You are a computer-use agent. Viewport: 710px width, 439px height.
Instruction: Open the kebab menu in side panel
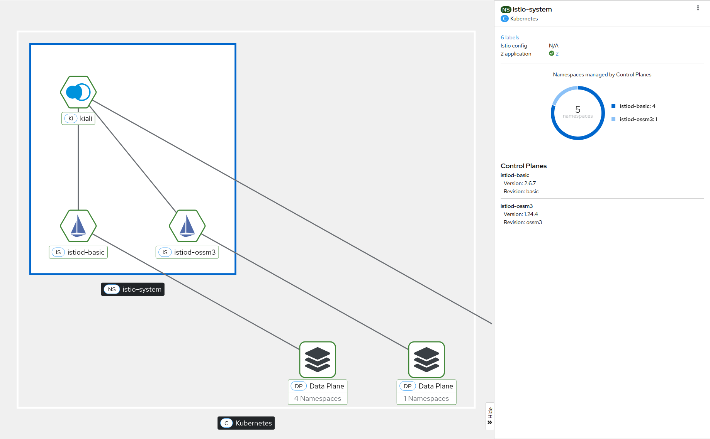click(698, 8)
